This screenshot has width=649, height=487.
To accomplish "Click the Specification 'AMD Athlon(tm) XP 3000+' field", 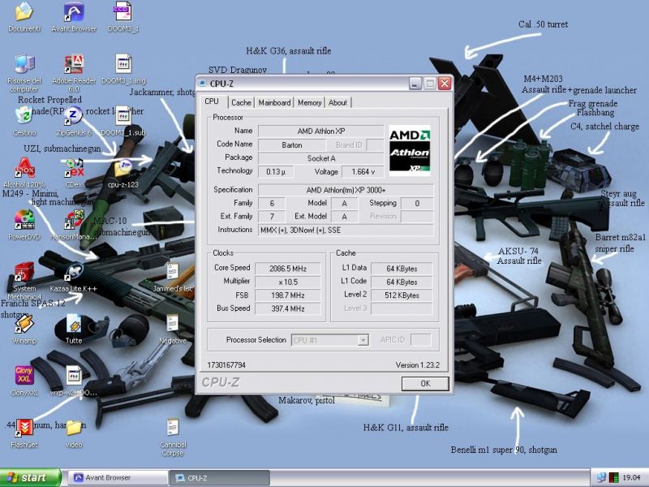I will [x=346, y=190].
